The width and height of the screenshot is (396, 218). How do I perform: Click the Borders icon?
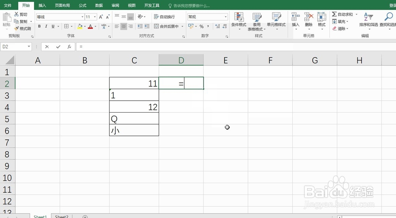67,26
